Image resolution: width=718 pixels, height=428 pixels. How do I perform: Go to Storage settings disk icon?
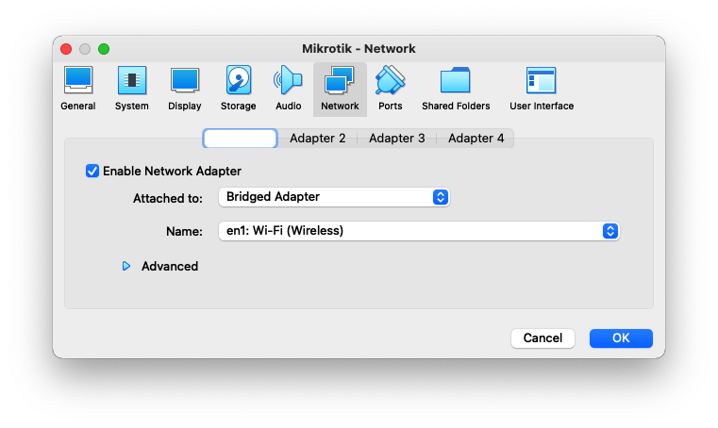point(238,82)
